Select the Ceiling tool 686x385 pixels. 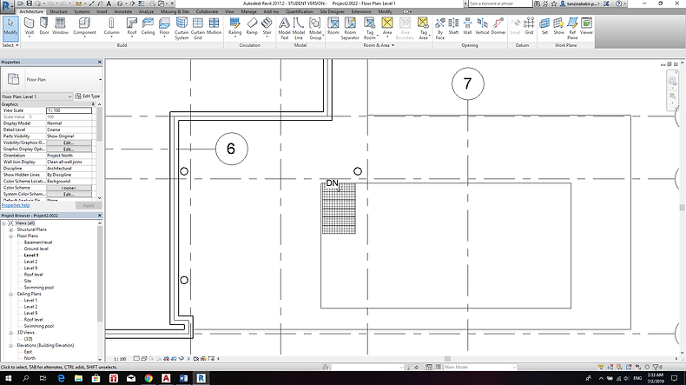point(148,26)
